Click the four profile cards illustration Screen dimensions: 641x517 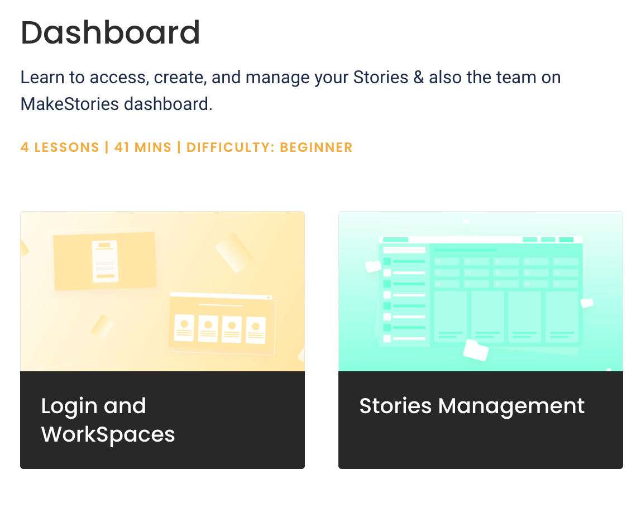point(220,329)
